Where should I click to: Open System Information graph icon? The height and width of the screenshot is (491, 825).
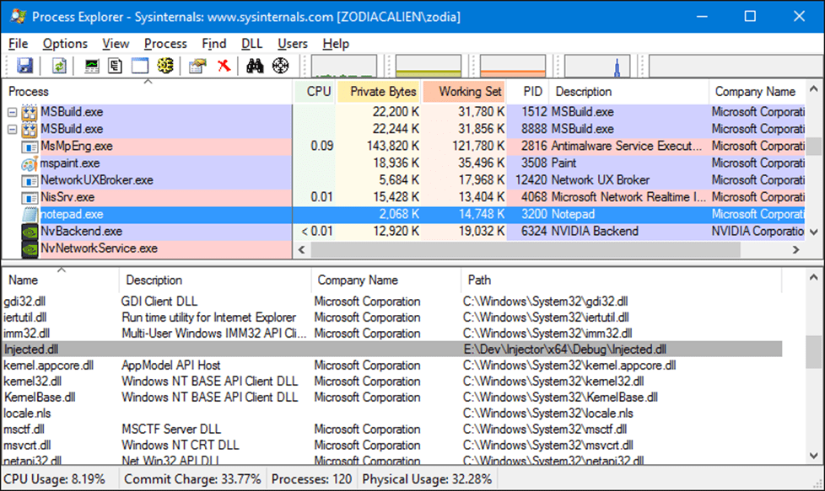point(92,66)
